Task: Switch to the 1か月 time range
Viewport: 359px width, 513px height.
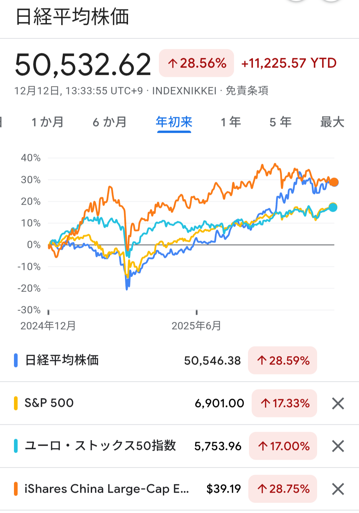Action: click(x=48, y=122)
